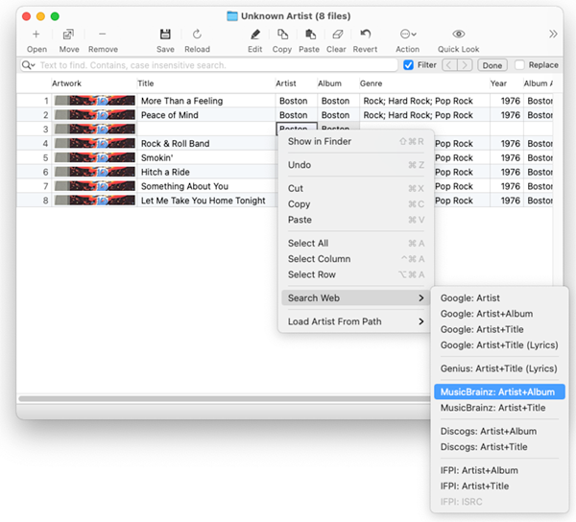The width and height of the screenshot is (576, 522).
Task: Open search options magnifier dropdown
Action: 28,65
